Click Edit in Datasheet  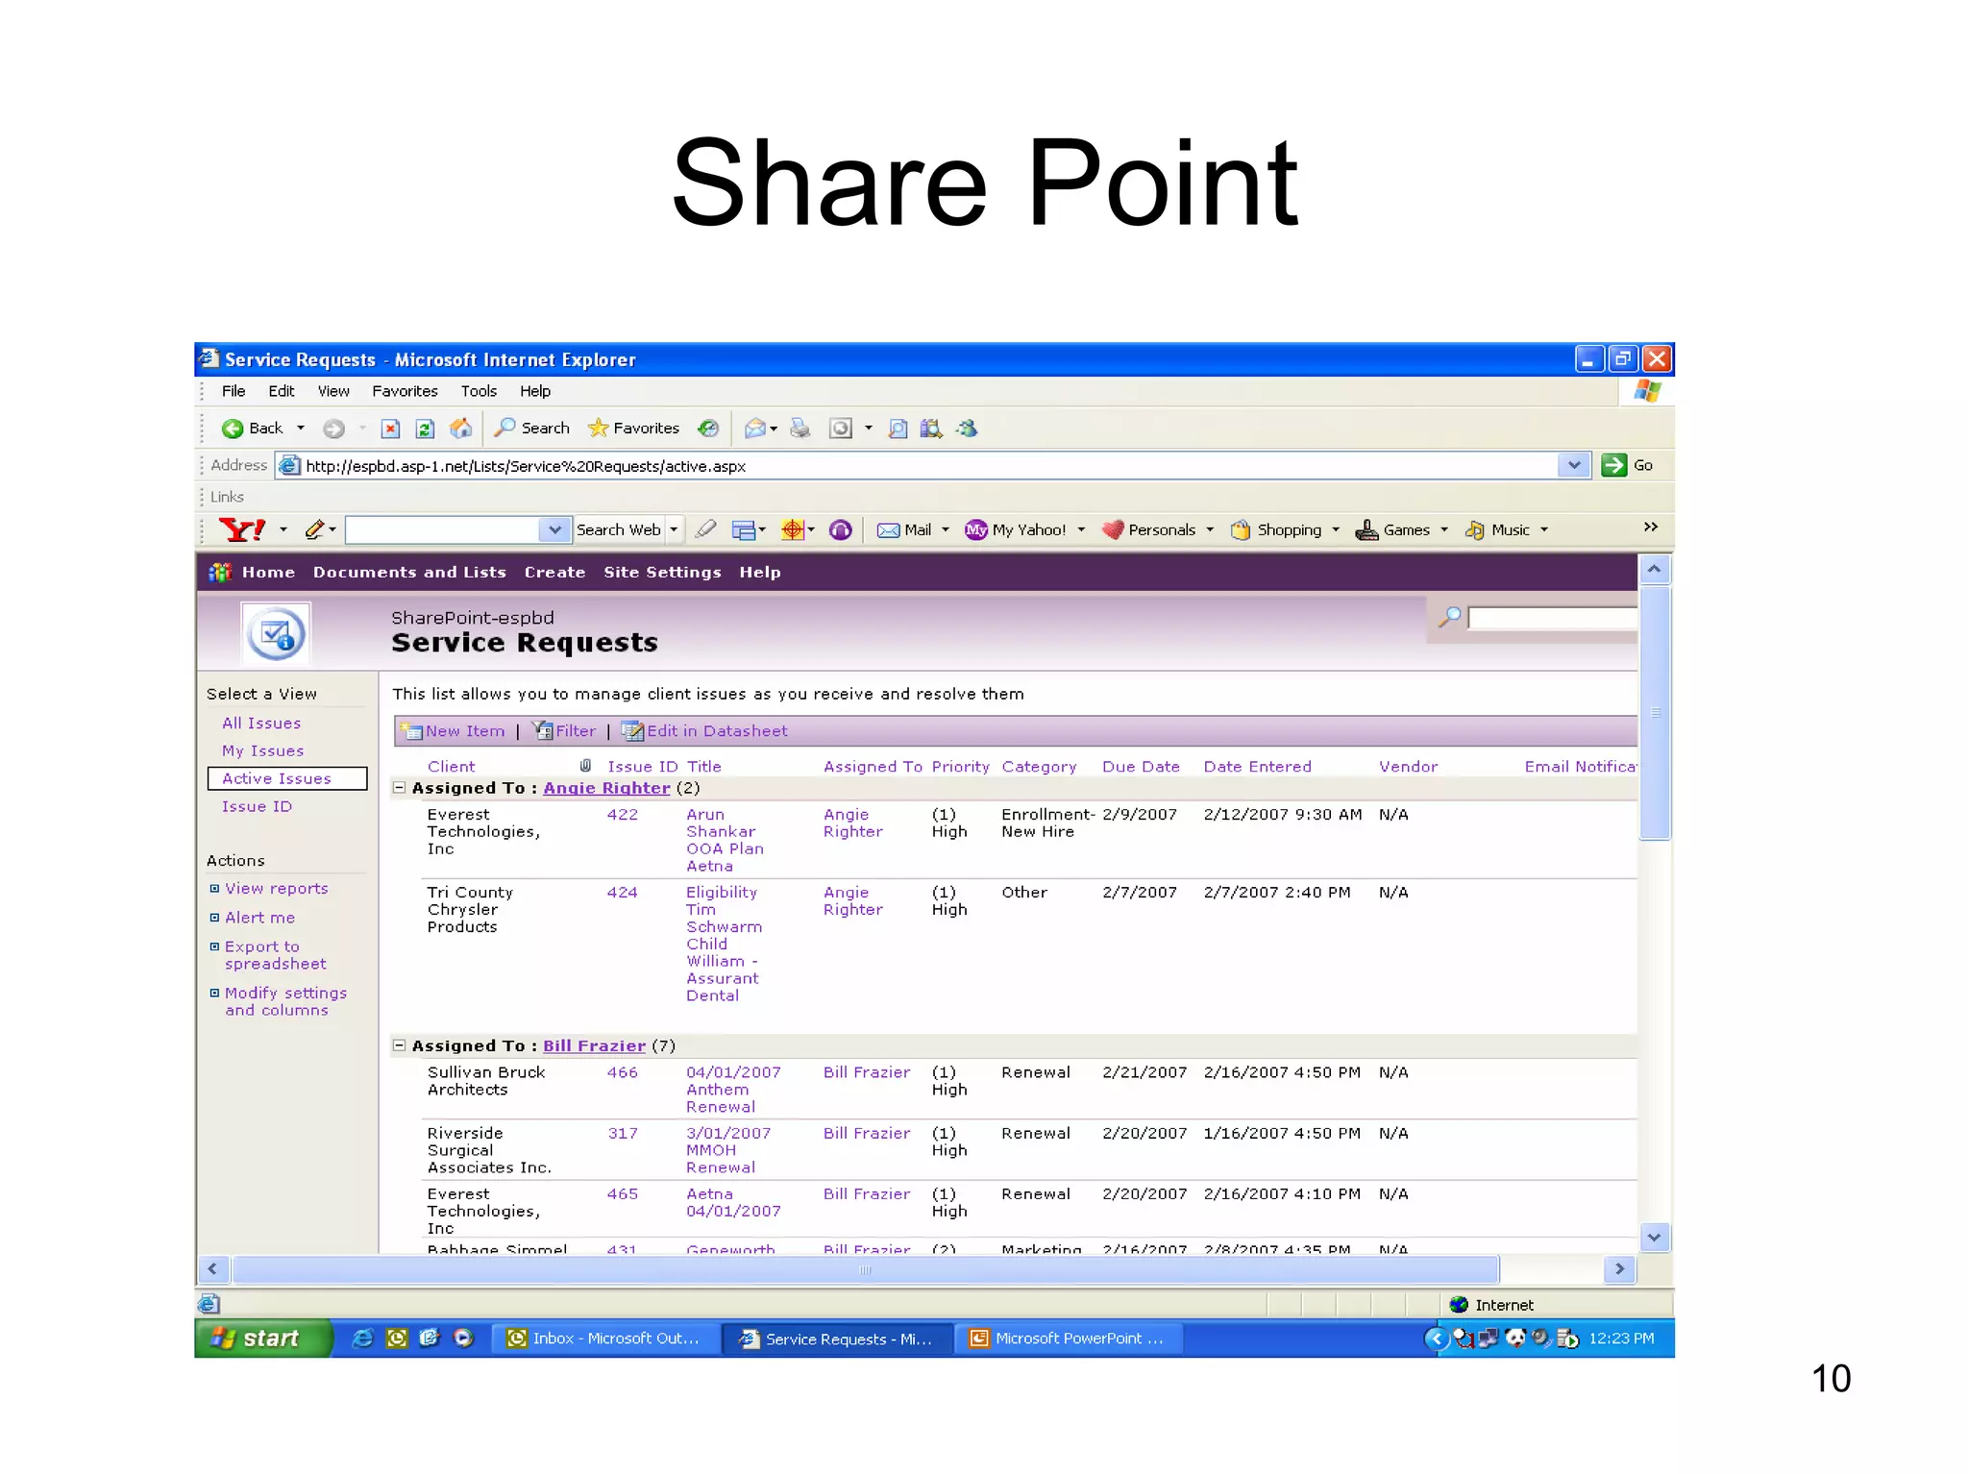tap(705, 730)
